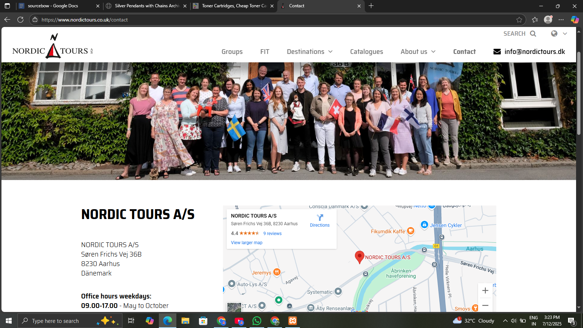Screen dimensions: 583x328
Task: Open the tab actions menu
Action: point(7,6)
